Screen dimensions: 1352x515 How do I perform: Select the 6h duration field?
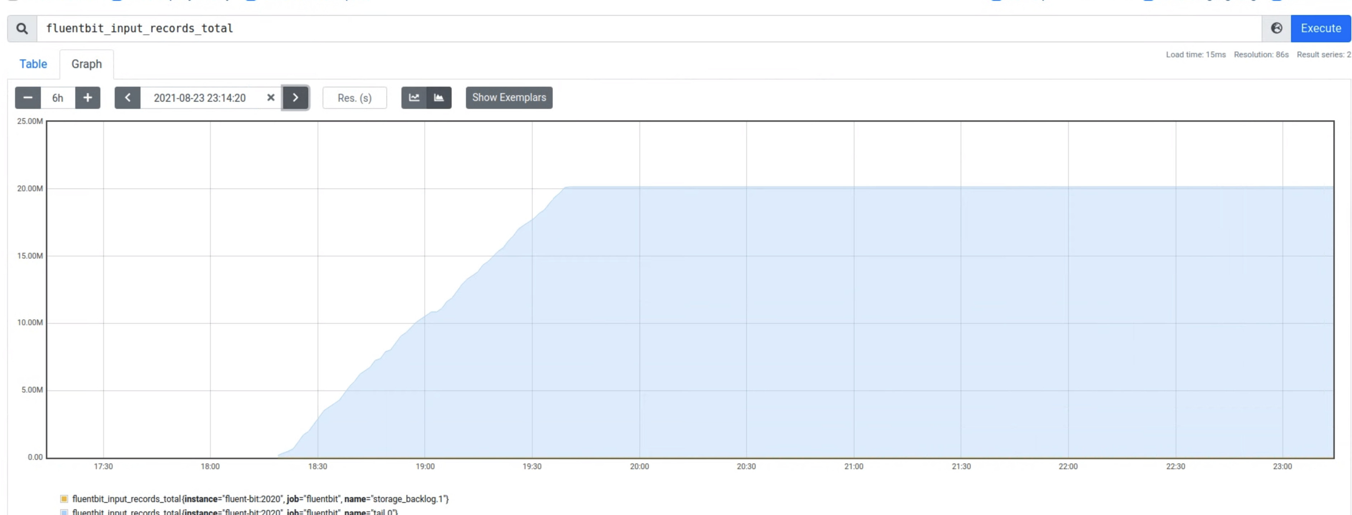pos(57,97)
